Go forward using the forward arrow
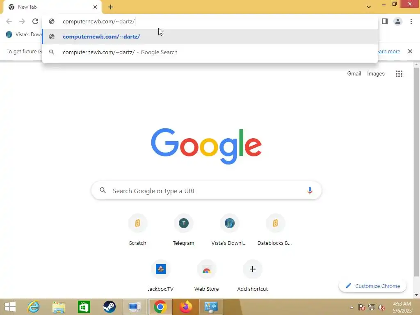 click(22, 21)
